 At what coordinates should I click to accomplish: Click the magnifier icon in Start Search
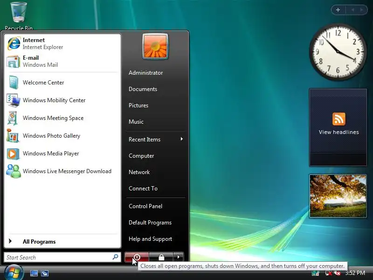(115, 257)
